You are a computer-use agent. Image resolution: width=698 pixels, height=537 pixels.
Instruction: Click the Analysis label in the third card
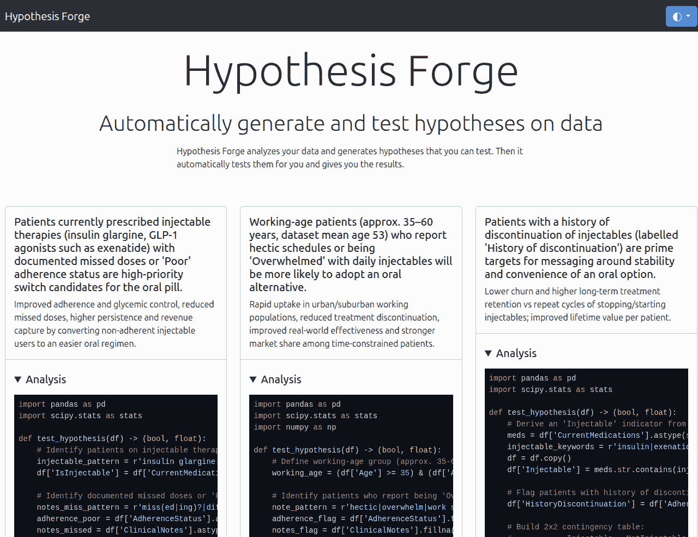tap(516, 353)
